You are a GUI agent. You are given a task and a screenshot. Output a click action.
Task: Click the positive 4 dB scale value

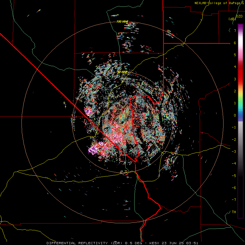pyautogui.click(x=235, y=67)
